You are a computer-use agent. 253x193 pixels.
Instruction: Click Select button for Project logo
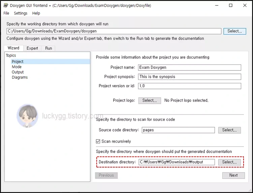[x=150, y=100]
